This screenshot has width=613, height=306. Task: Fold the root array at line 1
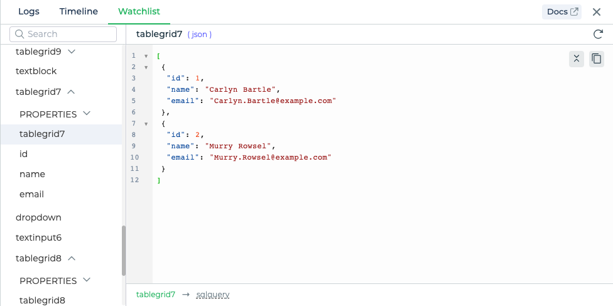click(x=146, y=56)
